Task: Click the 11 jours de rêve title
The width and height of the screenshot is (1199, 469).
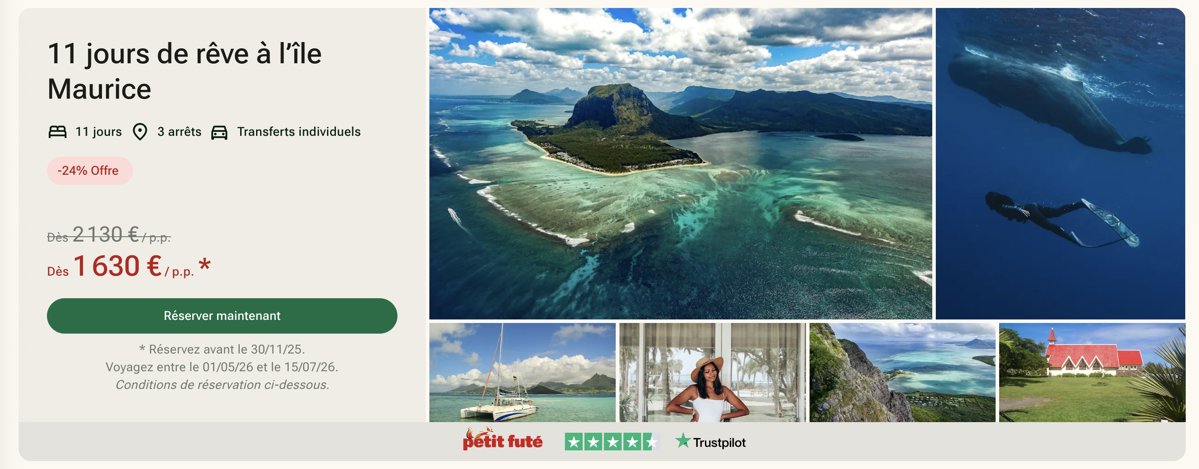Action: [185, 71]
